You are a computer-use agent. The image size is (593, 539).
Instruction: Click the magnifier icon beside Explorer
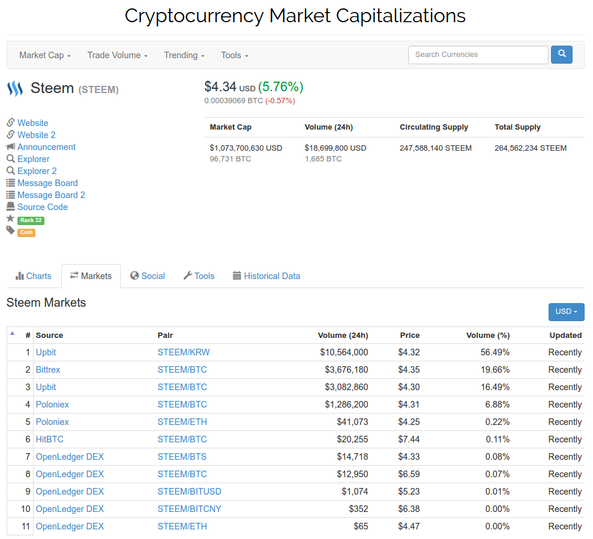pyautogui.click(x=11, y=158)
